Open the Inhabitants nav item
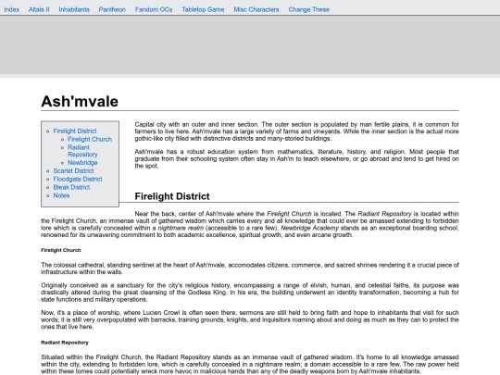The image size is (500, 375). (x=74, y=9)
